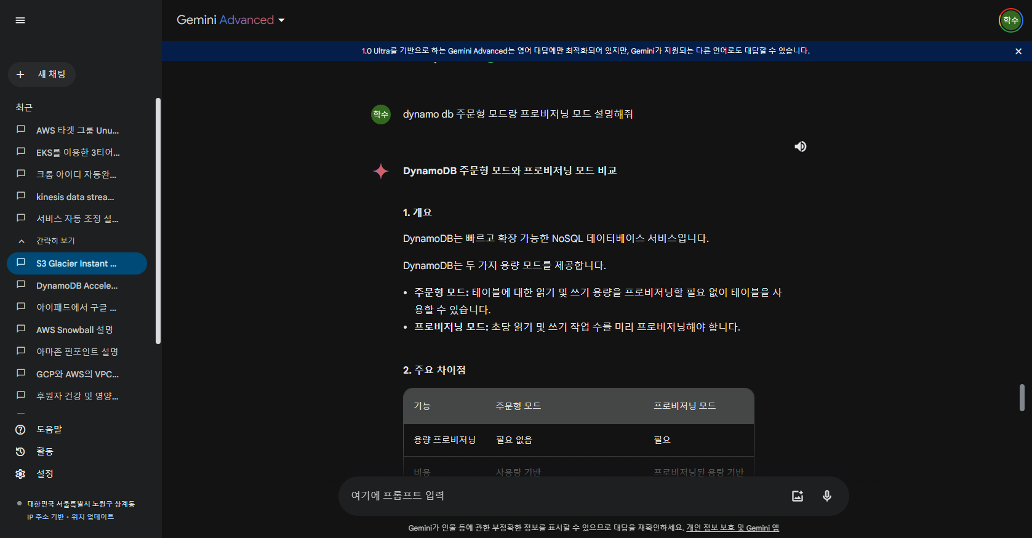Click the '2. 주요 차이점' section heading
The image size is (1032, 538).
434,371
